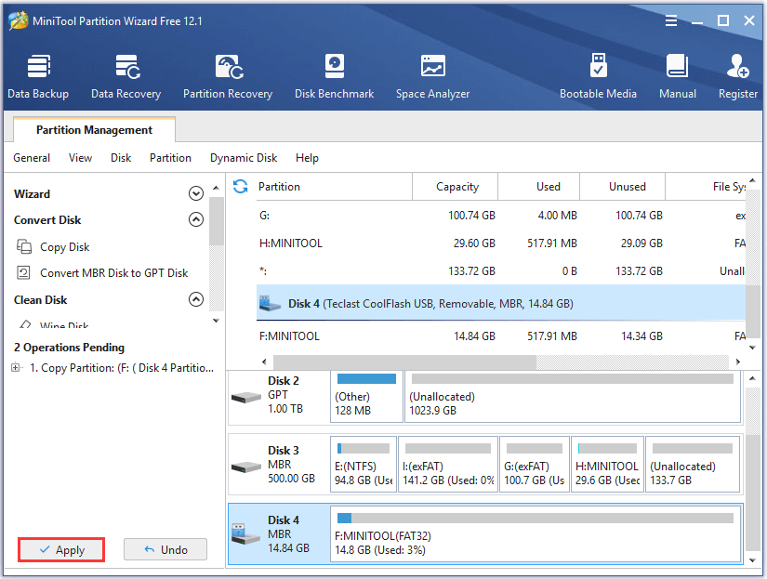This screenshot has height=579, width=767.
Task: Click the Disk 3 drive icon
Action: [246, 467]
